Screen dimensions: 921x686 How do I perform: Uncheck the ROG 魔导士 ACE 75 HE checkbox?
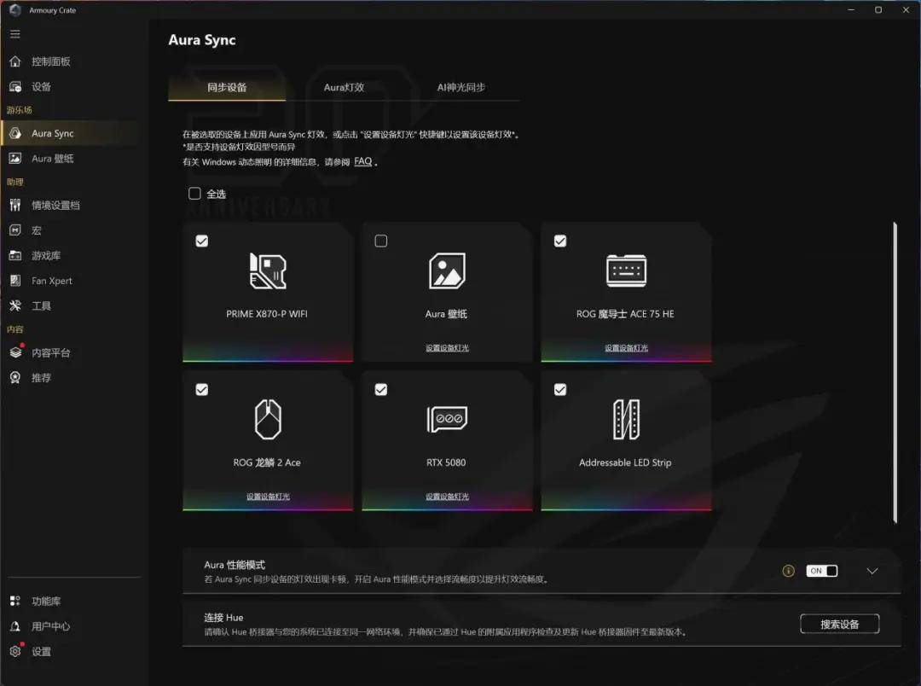click(x=560, y=241)
